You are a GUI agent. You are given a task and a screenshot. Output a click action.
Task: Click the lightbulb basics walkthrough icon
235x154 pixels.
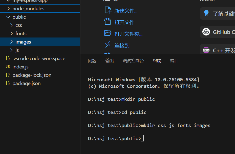206,13
